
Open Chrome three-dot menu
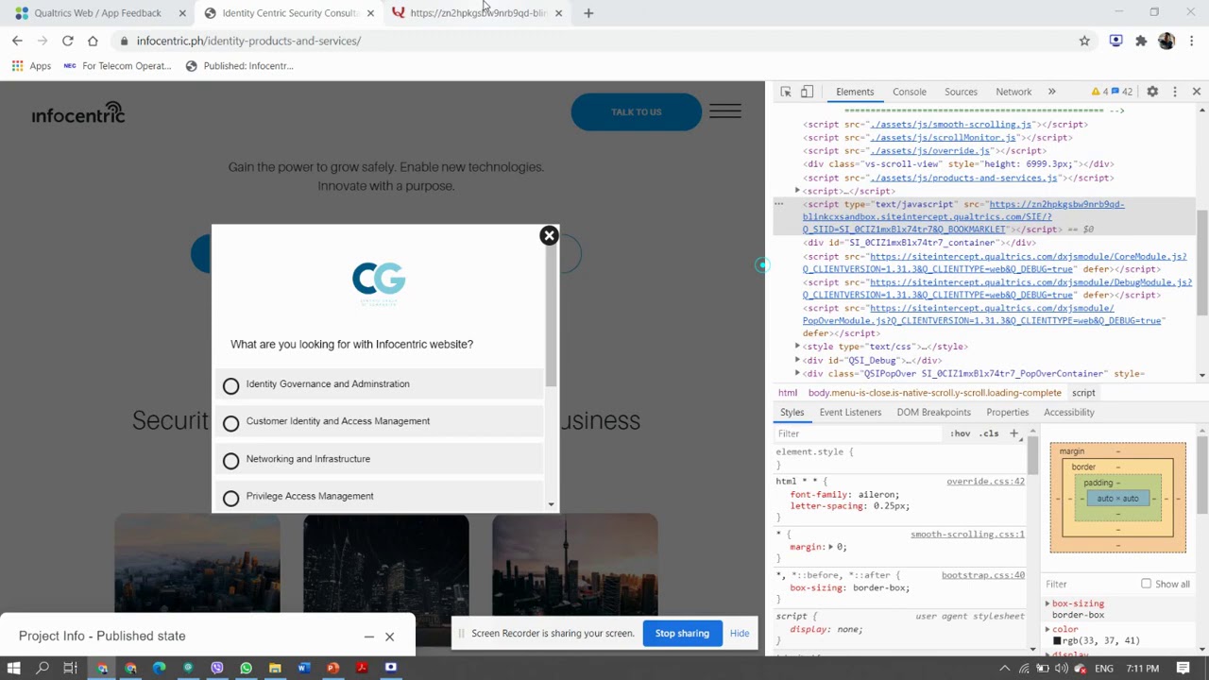(x=1192, y=41)
